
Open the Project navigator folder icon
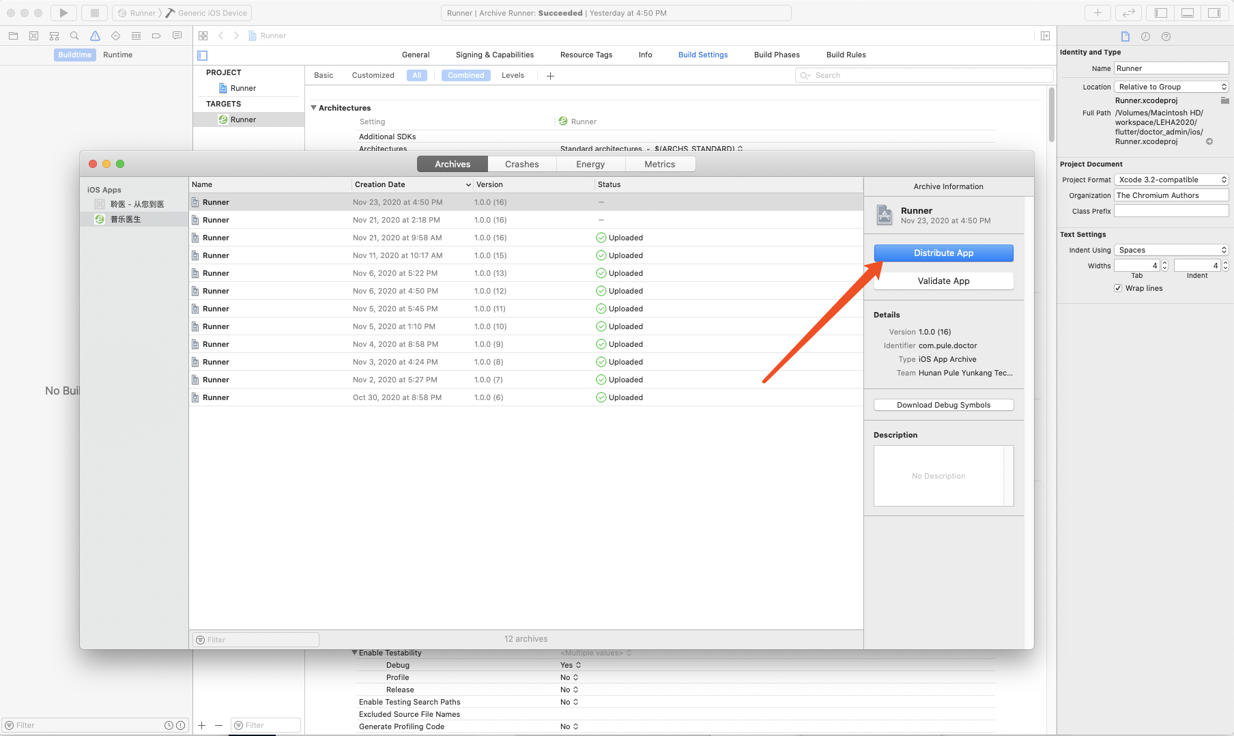coord(13,36)
